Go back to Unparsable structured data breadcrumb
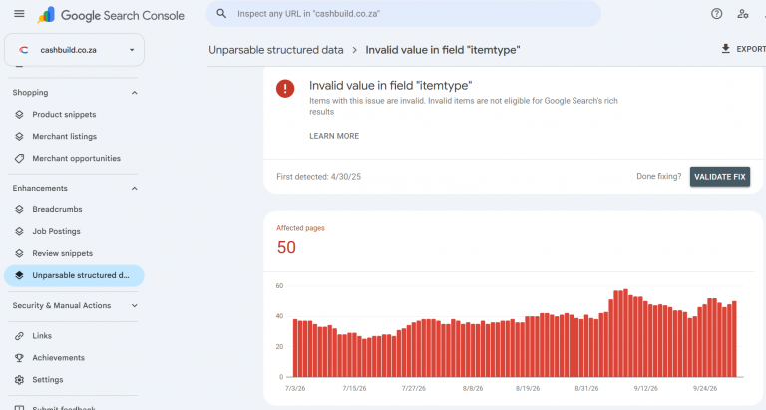 coord(276,50)
